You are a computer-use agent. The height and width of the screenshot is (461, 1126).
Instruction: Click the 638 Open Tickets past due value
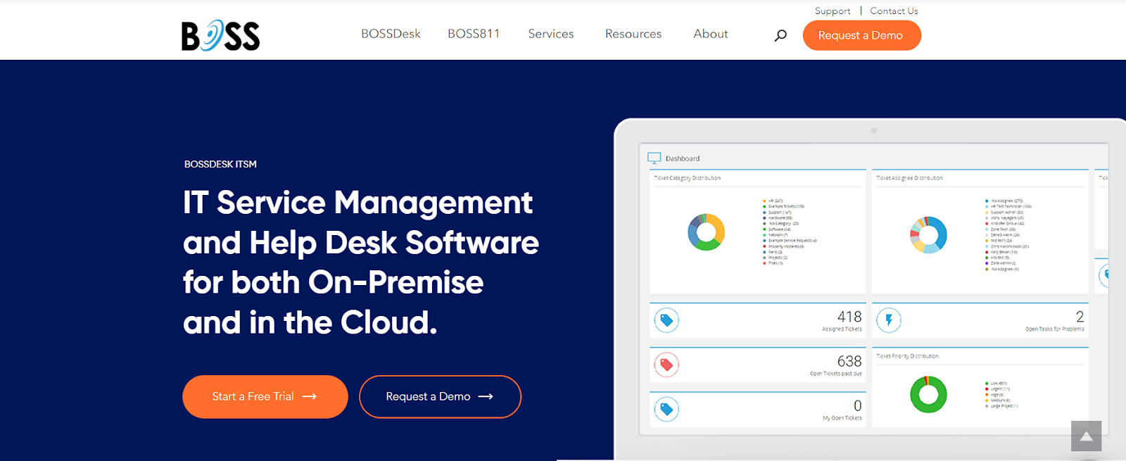pyautogui.click(x=849, y=361)
